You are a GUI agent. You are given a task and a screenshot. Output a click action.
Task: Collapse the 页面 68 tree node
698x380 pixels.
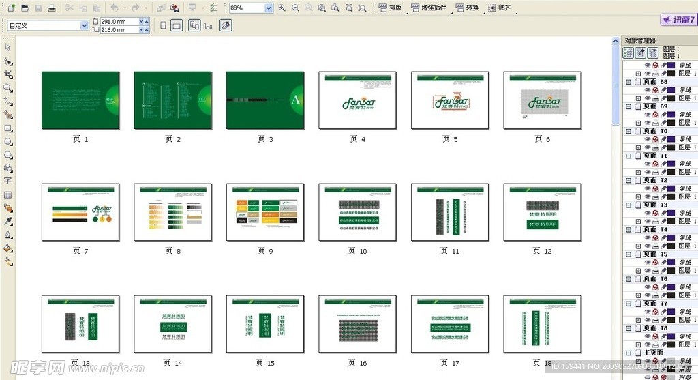tap(628, 82)
